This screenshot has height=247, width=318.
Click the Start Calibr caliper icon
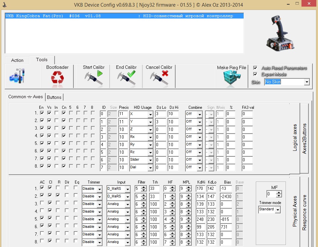click(94, 78)
